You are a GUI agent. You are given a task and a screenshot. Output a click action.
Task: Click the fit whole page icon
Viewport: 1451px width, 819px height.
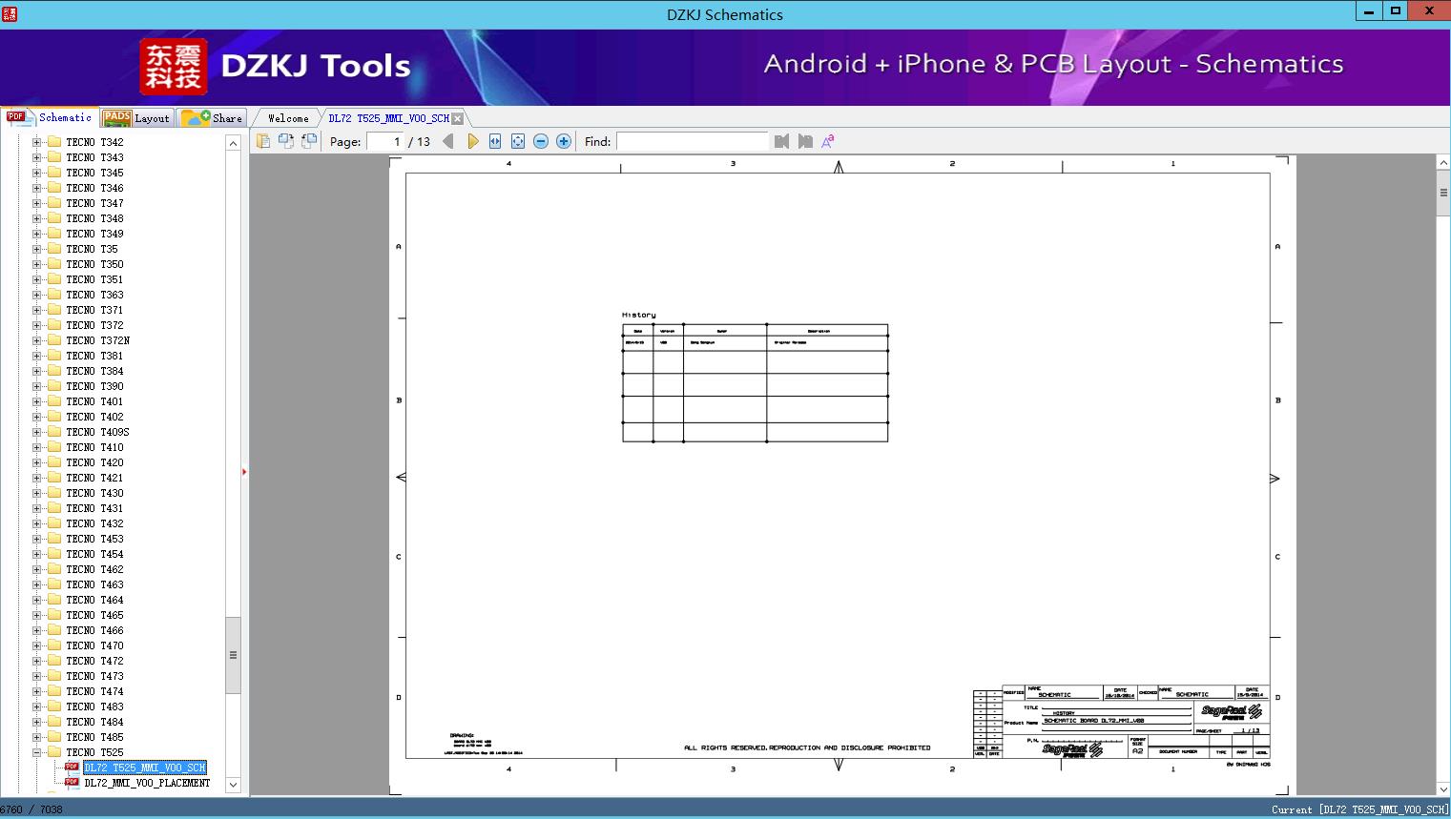tap(517, 140)
